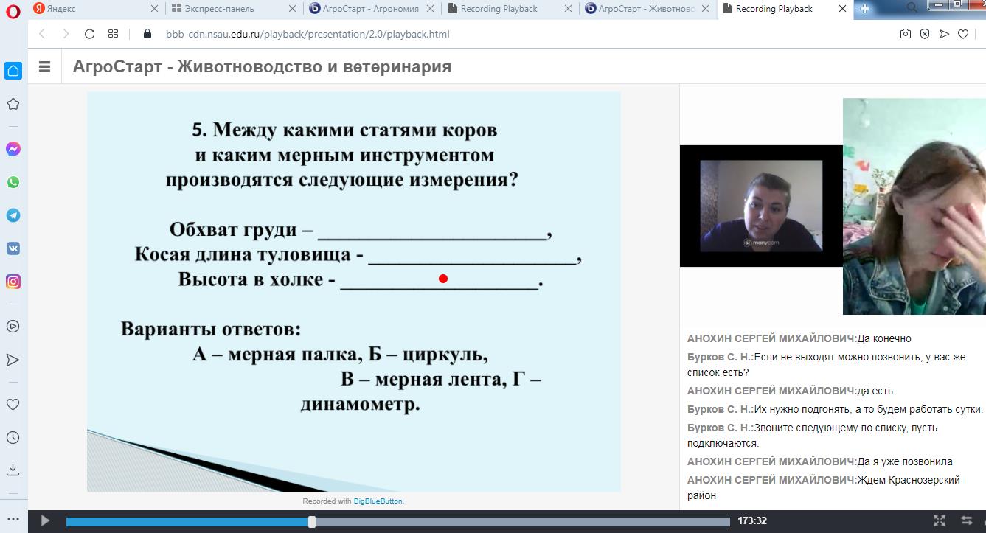Click the playback progress slider handle
This screenshot has width=986, height=533.
(312, 521)
